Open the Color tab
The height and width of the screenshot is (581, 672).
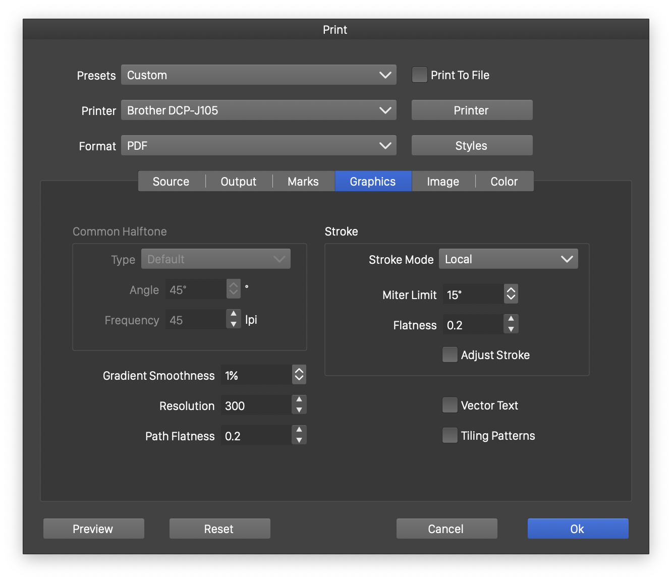click(x=504, y=182)
